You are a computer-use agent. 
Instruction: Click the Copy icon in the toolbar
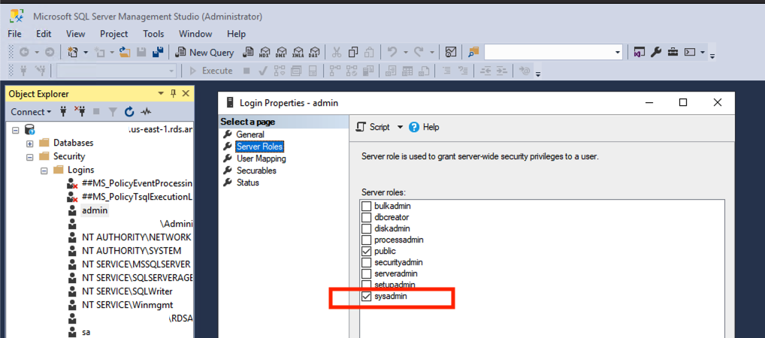353,52
